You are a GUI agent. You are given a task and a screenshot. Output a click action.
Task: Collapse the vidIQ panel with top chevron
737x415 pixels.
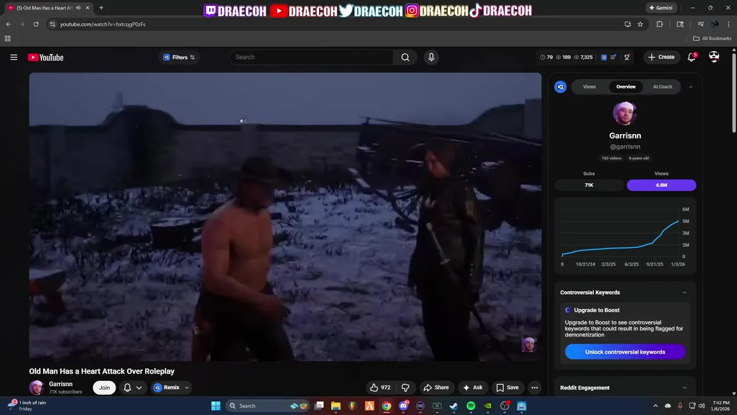691,86
